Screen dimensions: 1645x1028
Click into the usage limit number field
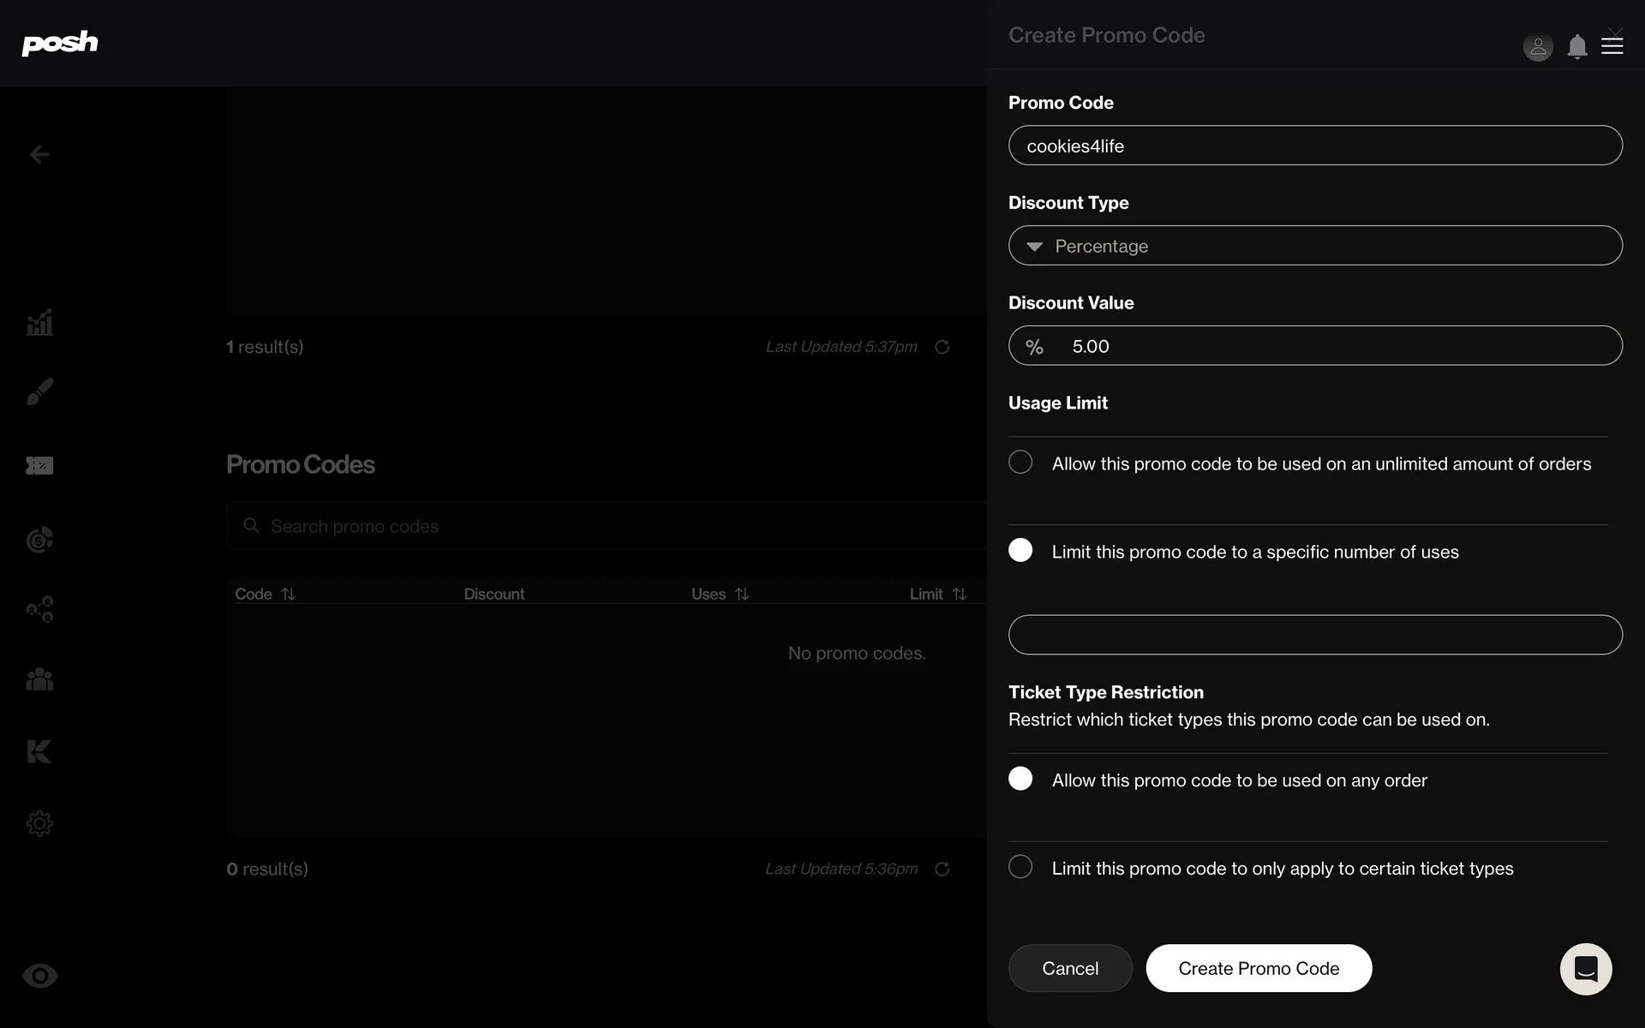(x=1315, y=635)
